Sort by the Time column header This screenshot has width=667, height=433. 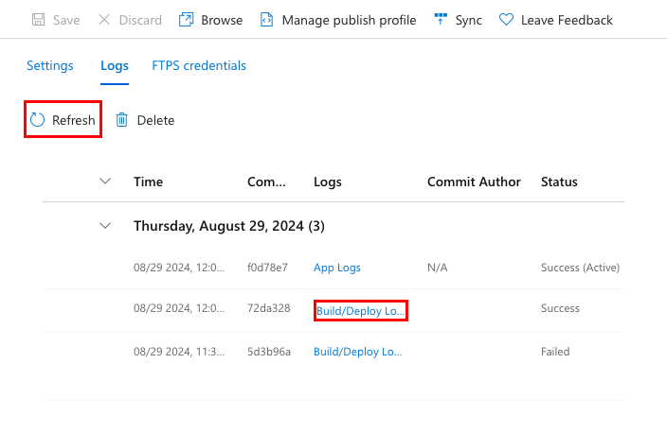point(149,182)
